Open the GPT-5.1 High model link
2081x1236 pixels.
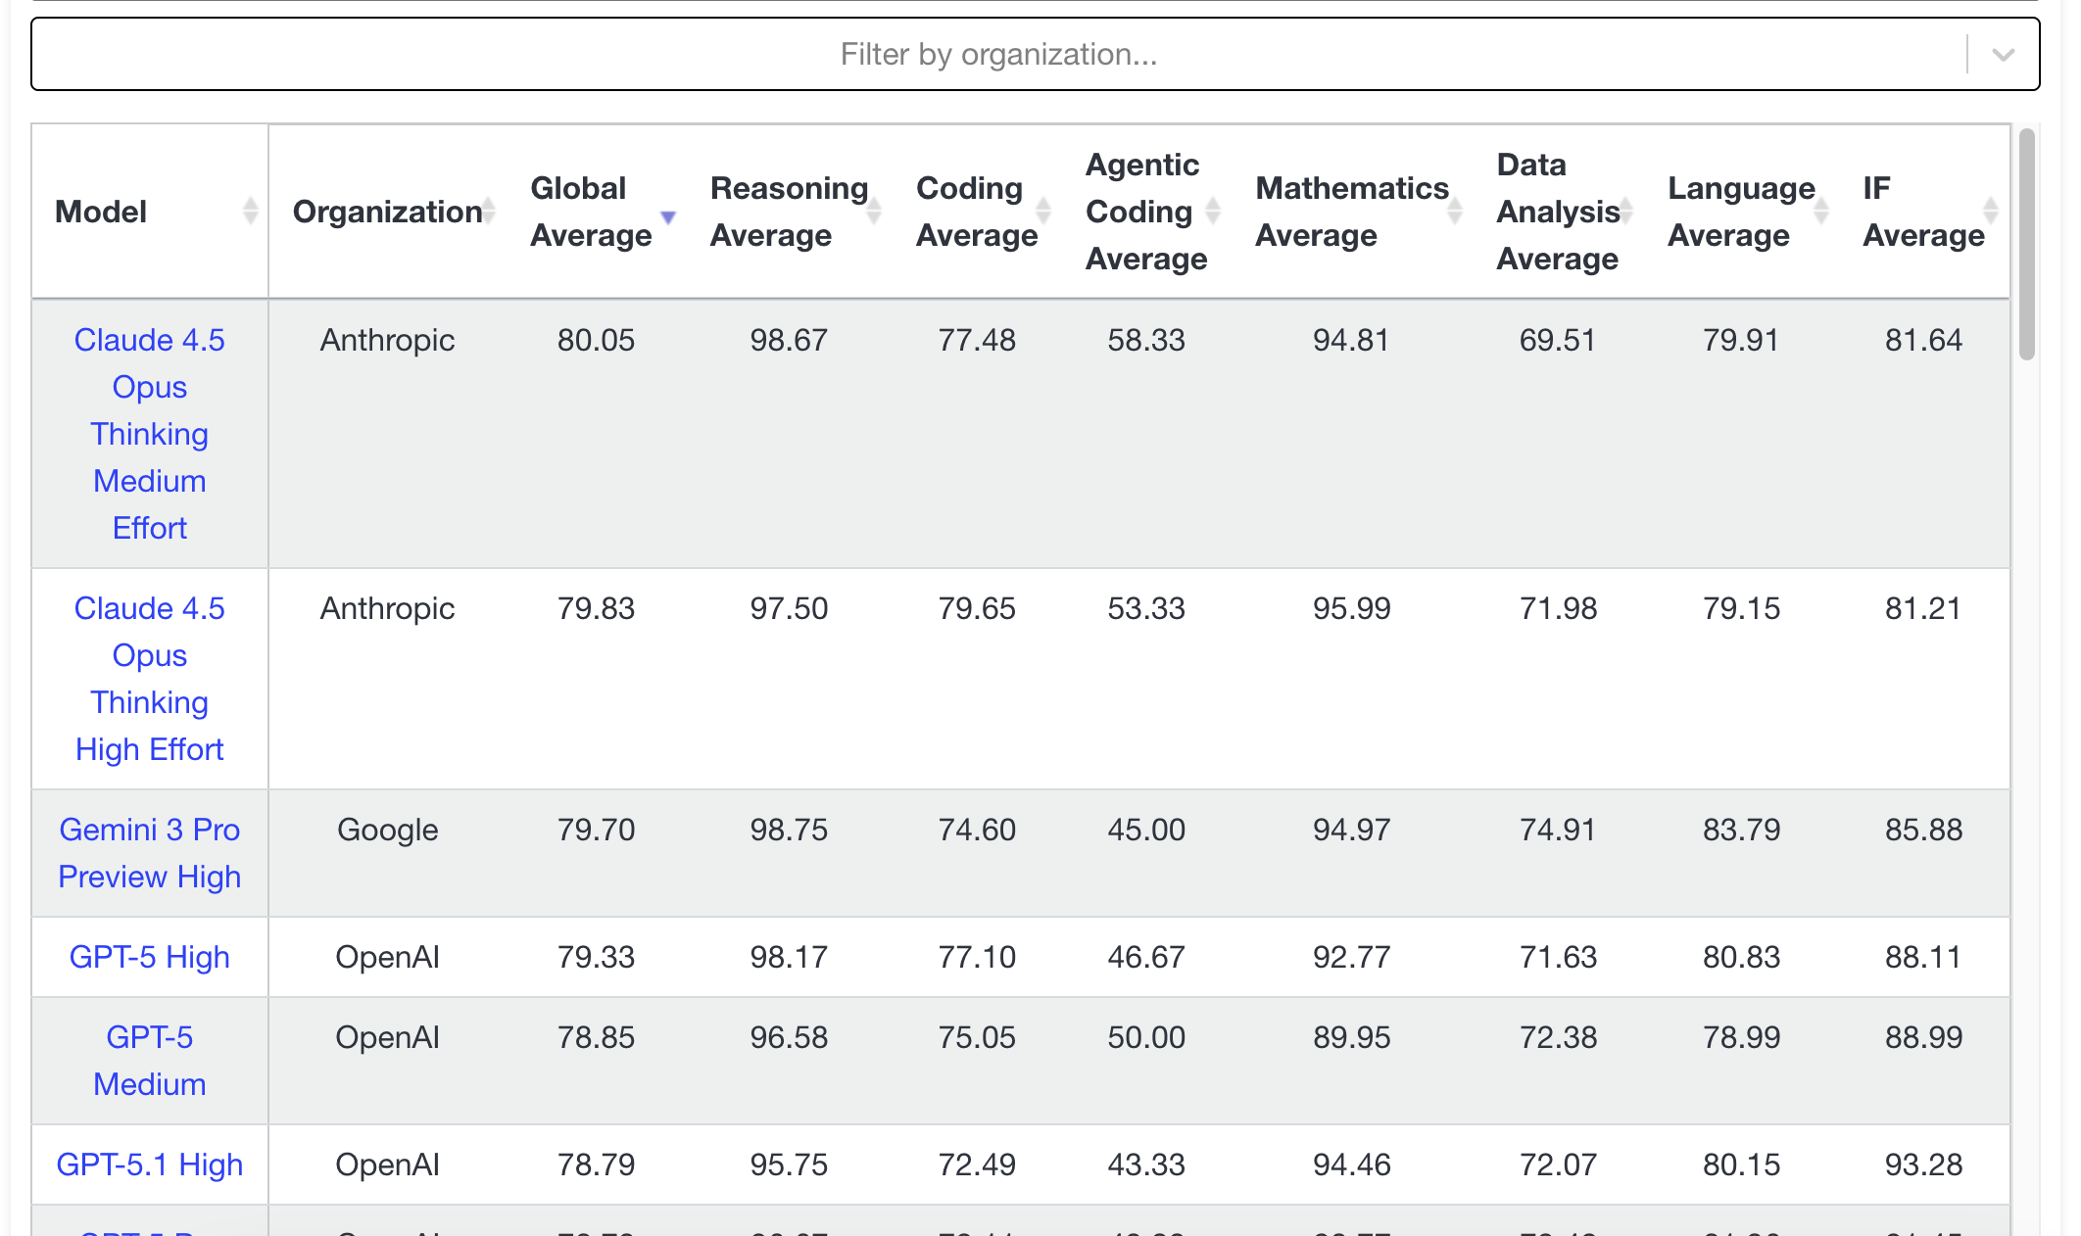click(x=150, y=1165)
